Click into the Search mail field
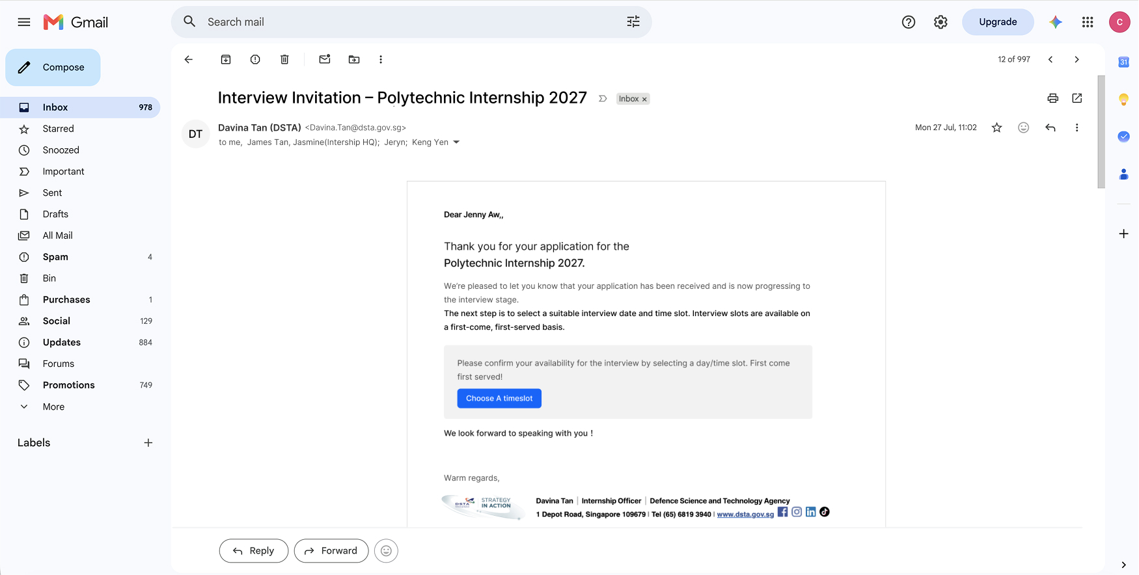The width and height of the screenshot is (1139, 575). (411, 22)
